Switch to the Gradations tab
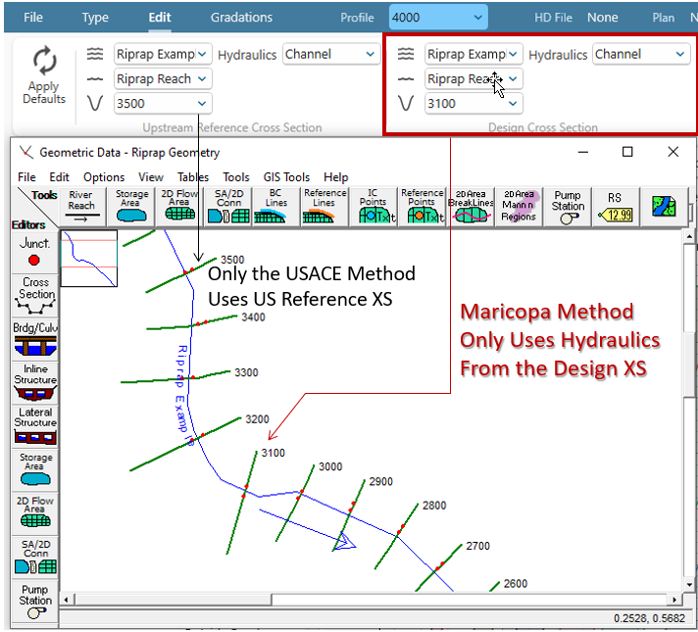 point(241,18)
